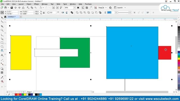Click the New document icon
The image size is (180, 101).
coord(2,8)
